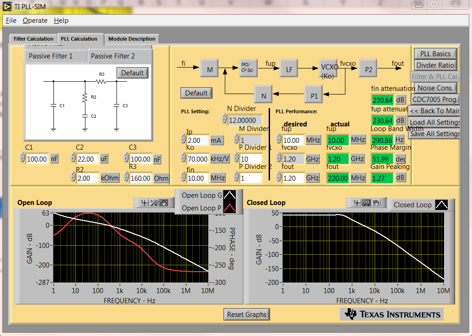The image size is (472, 336).
Task: Pick the Closed Loop graph pan hand tool
Action: click(x=376, y=203)
